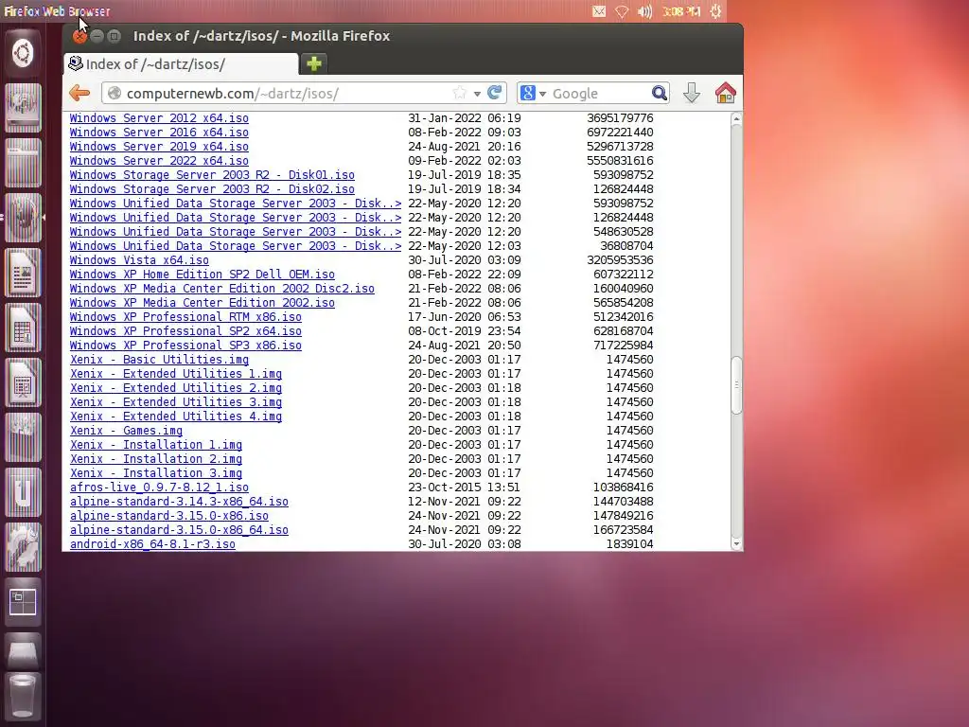
Task: Open Xenix - Installation 2.img link
Action: tap(156, 459)
